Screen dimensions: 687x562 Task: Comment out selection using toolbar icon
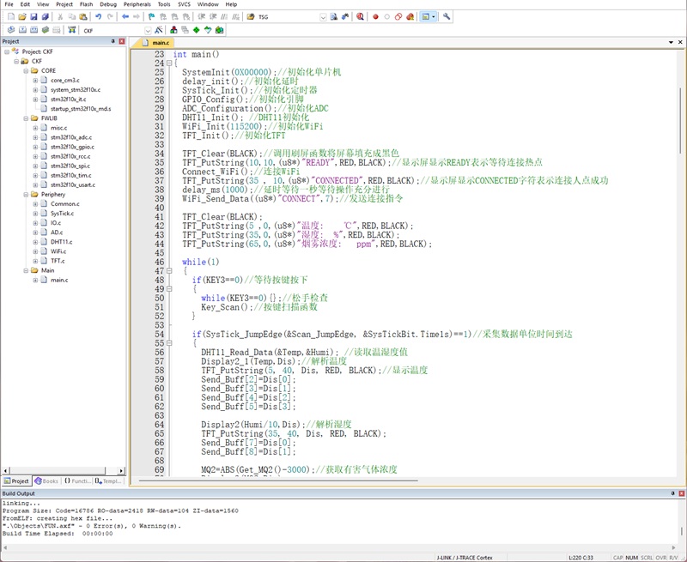point(224,16)
